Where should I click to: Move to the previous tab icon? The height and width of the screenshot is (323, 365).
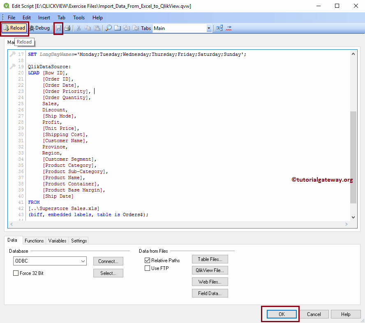coord(125,28)
